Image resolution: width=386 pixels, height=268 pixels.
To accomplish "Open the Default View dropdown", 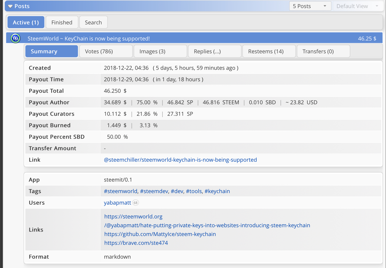I will coord(358,6).
